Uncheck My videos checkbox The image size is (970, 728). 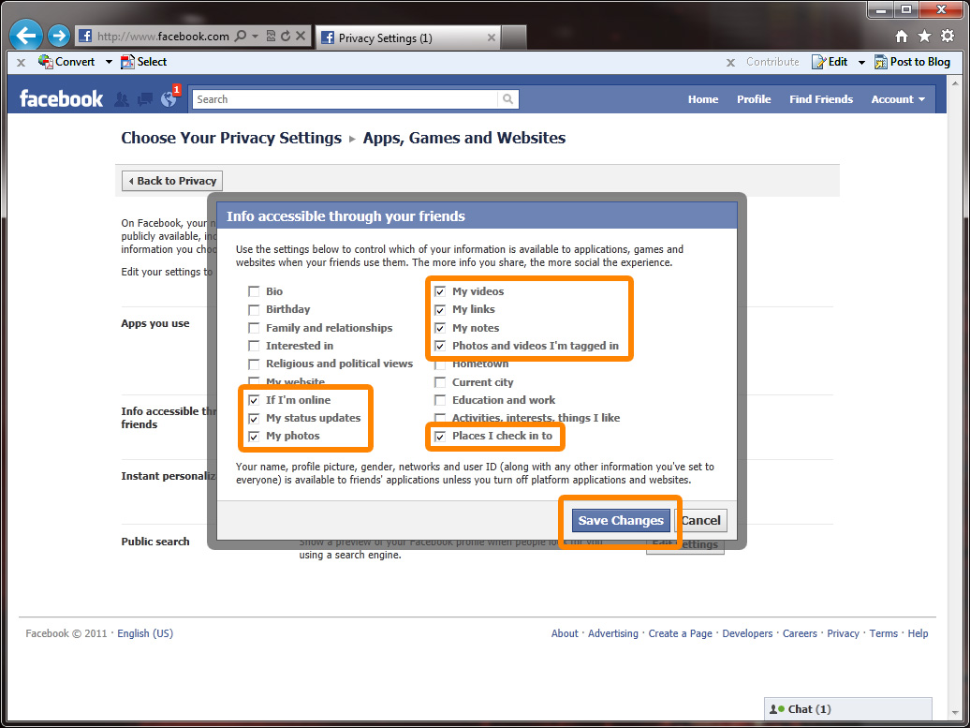point(440,291)
